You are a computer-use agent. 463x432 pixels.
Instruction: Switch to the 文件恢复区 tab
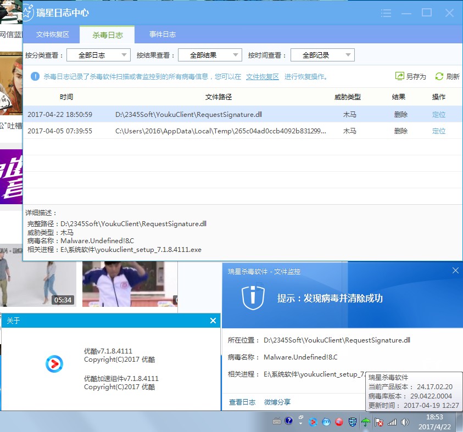[52, 34]
